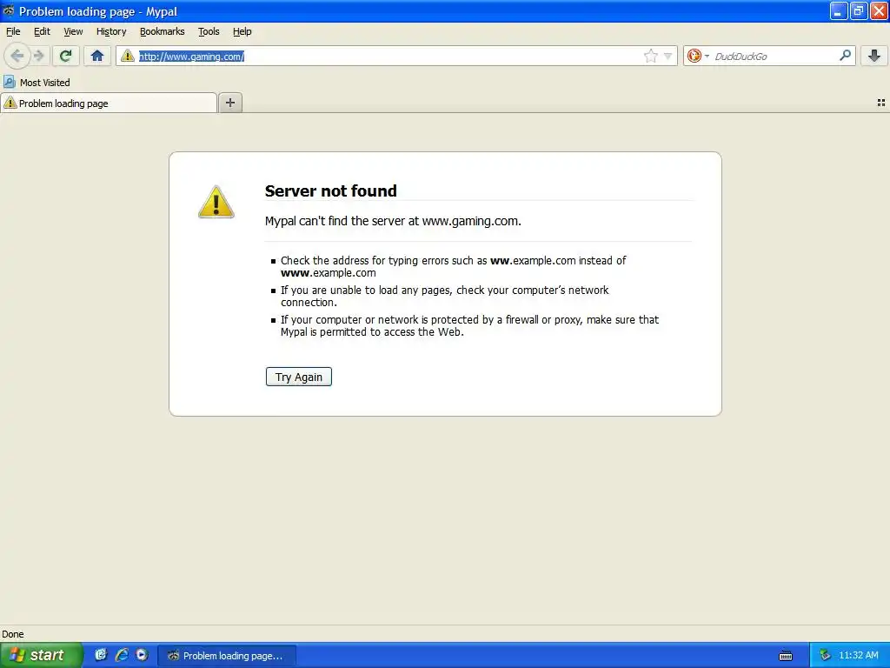Click the on-screen keyboard tray icon
This screenshot has height=668, width=890.
tap(786, 656)
